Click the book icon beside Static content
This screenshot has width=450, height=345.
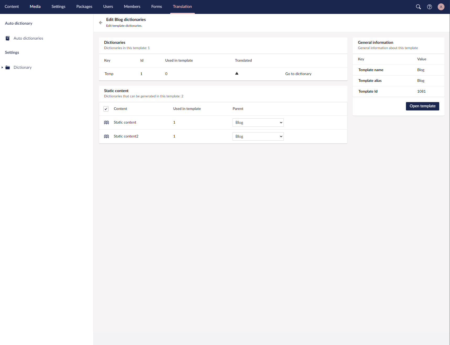(x=106, y=123)
